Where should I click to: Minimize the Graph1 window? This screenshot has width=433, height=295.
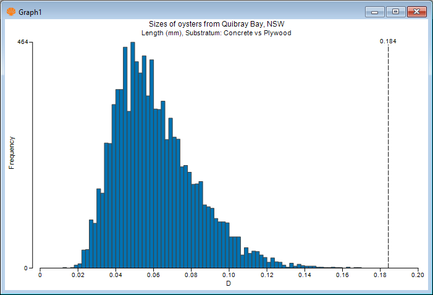pyautogui.click(x=374, y=11)
